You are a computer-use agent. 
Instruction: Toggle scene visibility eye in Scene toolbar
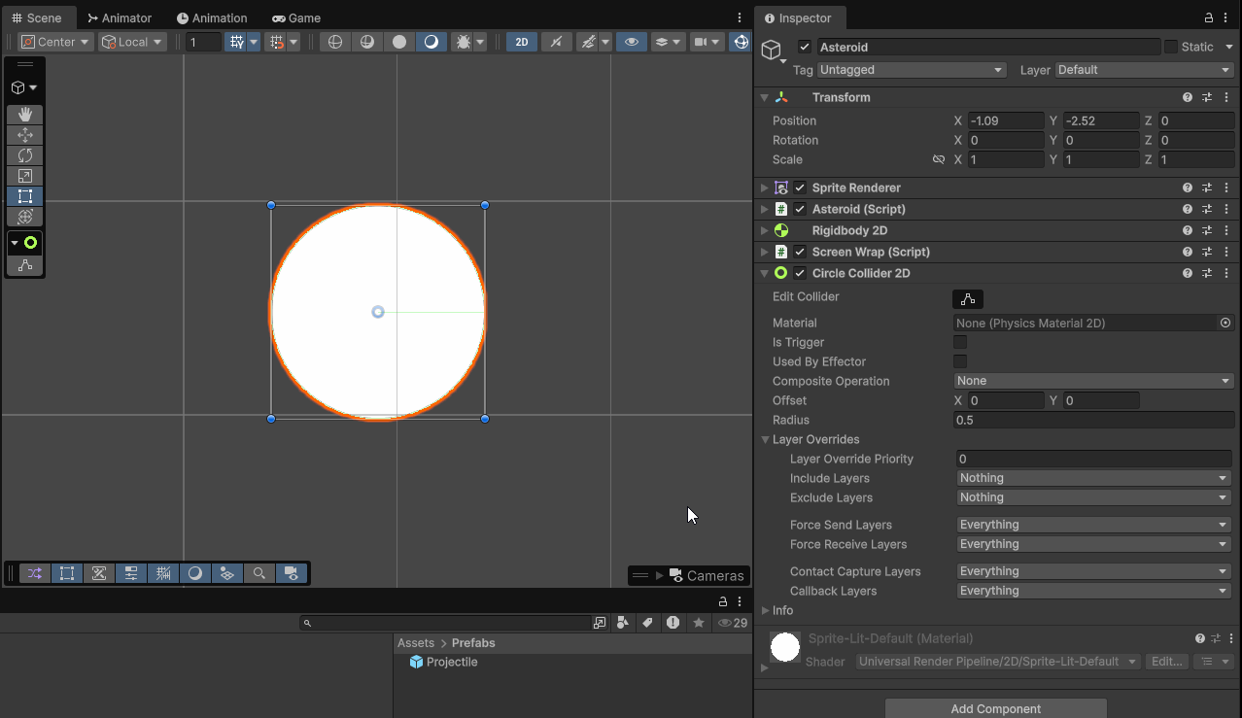coord(632,42)
